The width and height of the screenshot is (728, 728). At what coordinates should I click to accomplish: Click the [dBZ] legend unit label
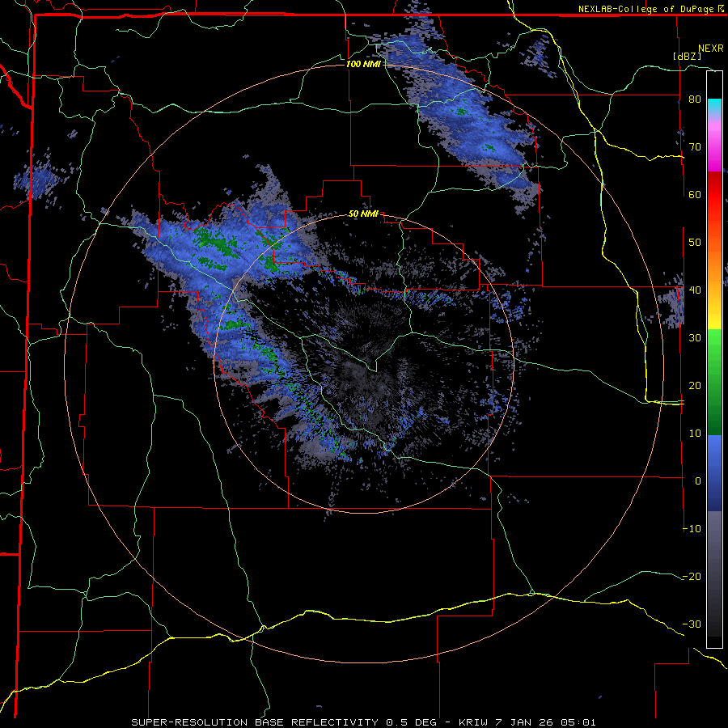(x=687, y=56)
